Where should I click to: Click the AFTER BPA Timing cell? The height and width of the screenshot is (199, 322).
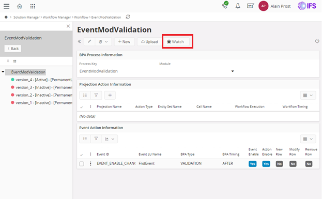click(x=228, y=163)
